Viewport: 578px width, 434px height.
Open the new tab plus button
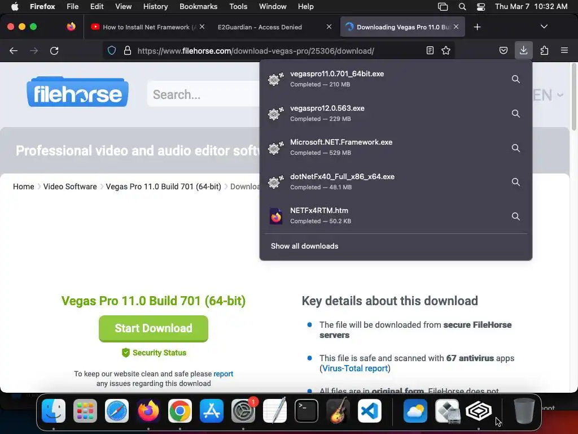pos(477,27)
